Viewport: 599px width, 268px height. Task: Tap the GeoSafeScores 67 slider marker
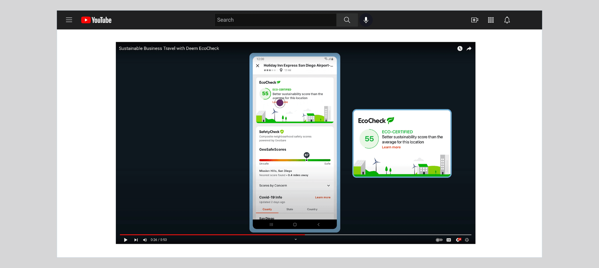[x=306, y=156]
